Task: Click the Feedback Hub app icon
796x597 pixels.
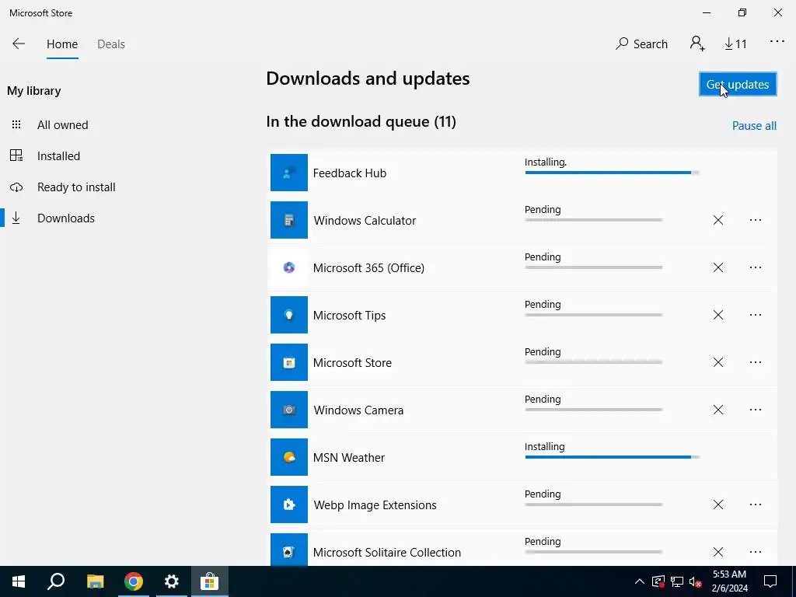Action: 289,173
